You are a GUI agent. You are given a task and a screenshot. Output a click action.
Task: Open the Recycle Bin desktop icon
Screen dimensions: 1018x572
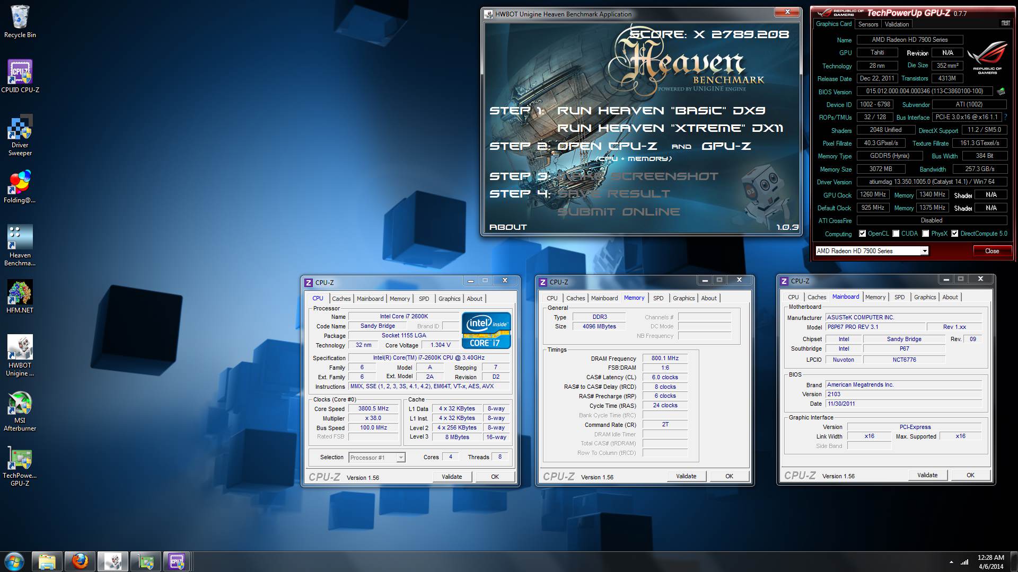20,22
